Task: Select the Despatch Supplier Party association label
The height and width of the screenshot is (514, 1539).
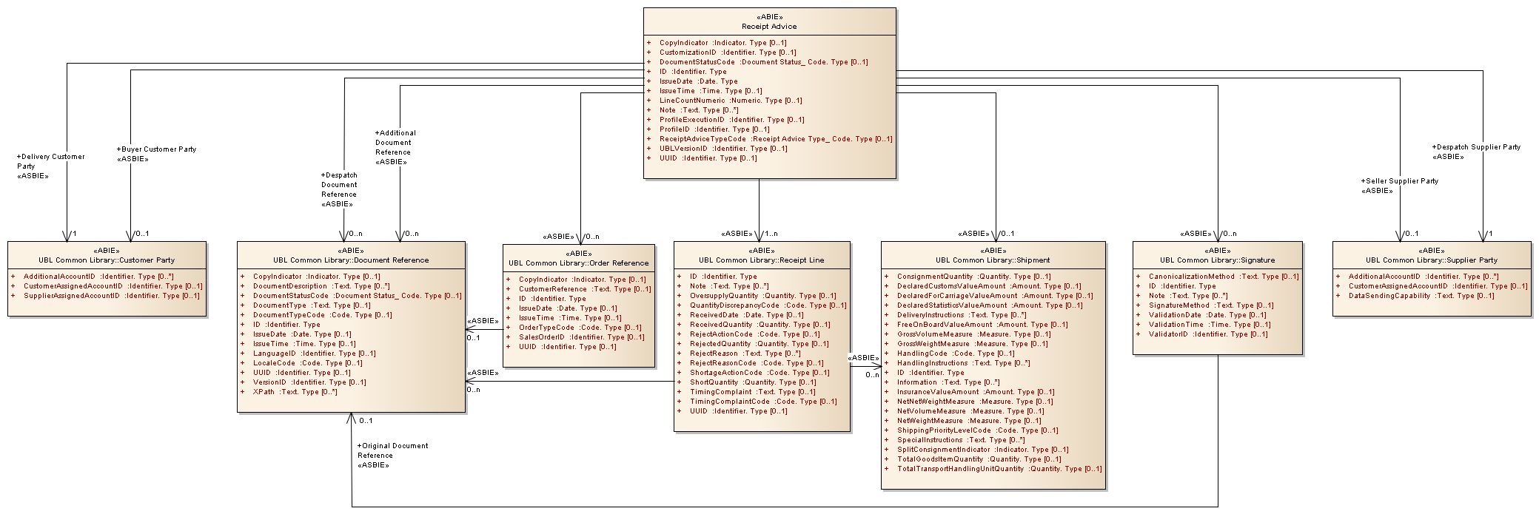Action: point(1475,152)
